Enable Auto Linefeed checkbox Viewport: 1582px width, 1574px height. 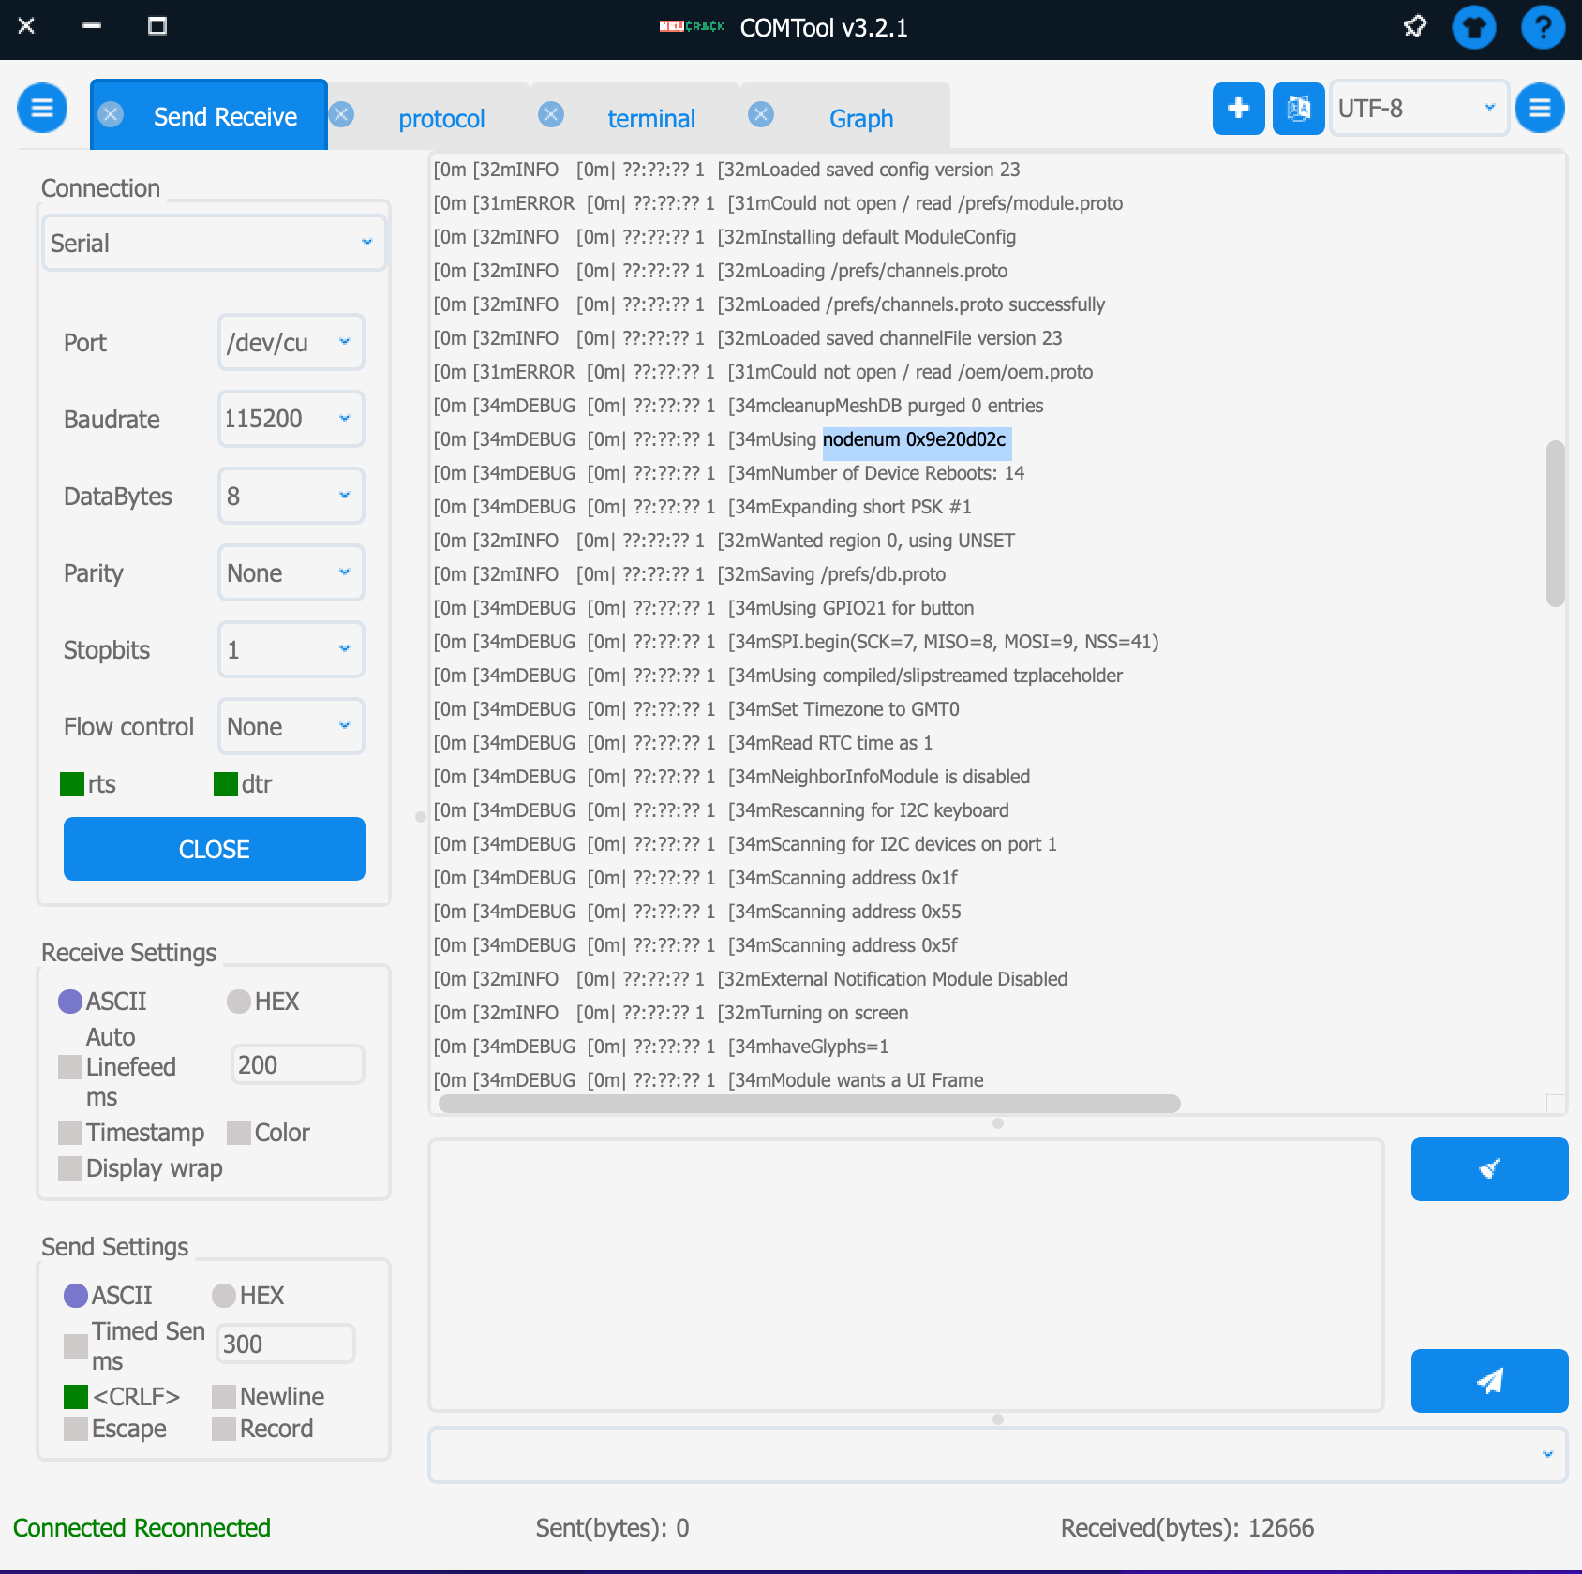click(x=70, y=1067)
